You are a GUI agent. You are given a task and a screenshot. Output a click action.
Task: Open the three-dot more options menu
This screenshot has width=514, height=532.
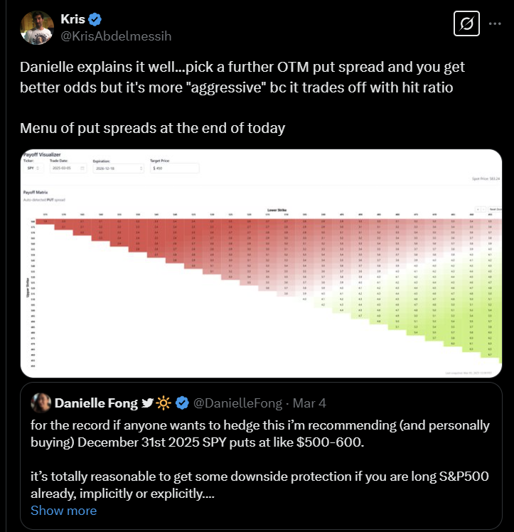tap(495, 23)
